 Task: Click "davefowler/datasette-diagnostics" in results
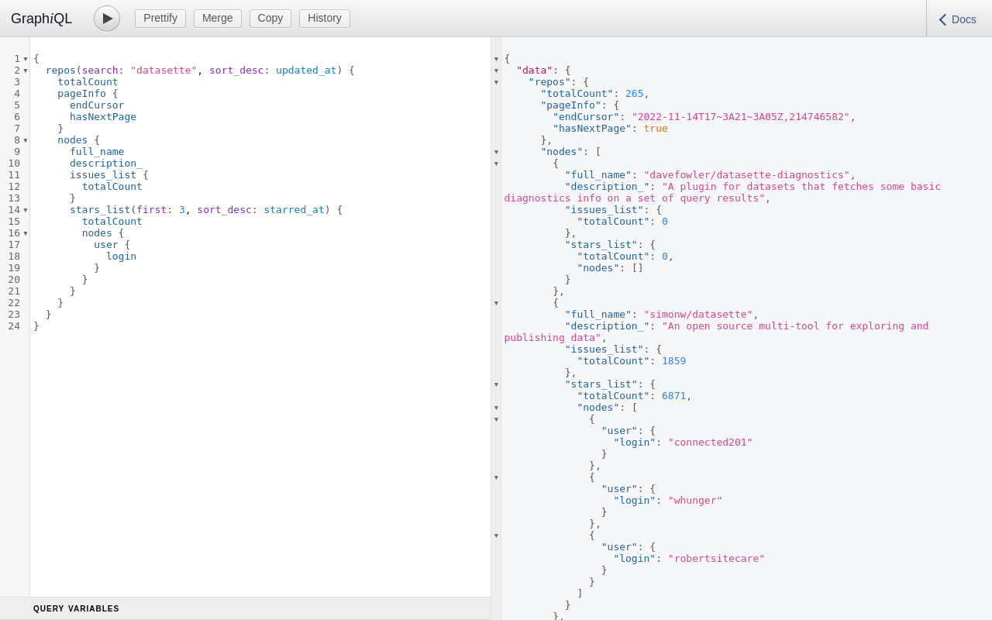(746, 175)
